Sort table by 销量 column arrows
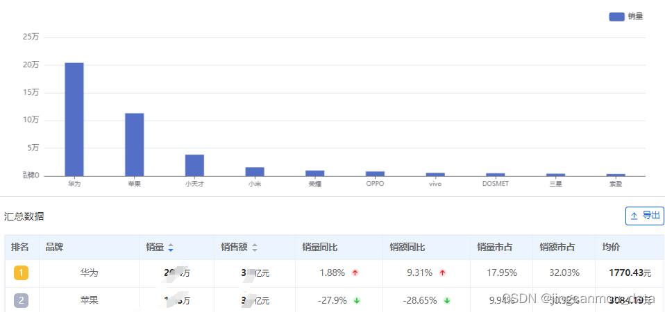Image resolution: width=665 pixels, height=312 pixels. point(171,248)
